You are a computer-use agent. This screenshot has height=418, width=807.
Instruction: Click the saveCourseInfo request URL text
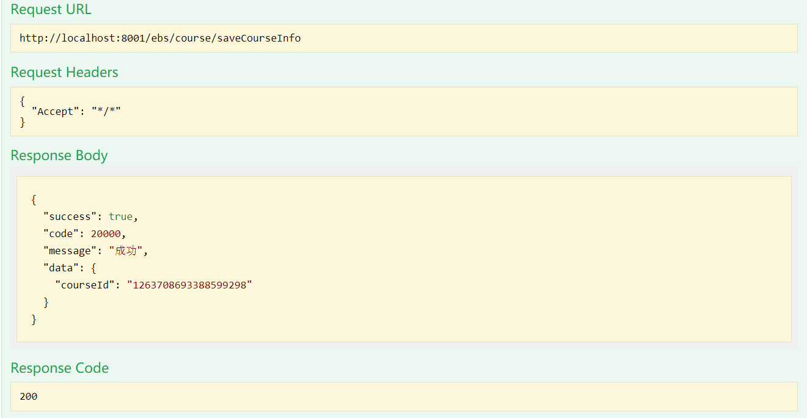point(160,38)
